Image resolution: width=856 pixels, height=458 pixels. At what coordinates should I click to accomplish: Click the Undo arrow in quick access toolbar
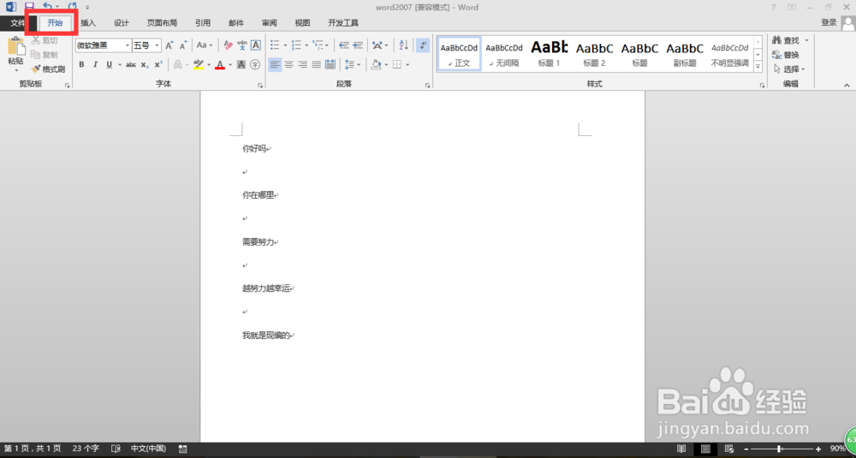pyautogui.click(x=47, y=7)
